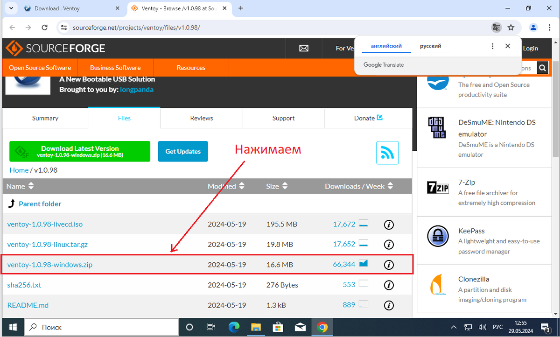Open the Clonezilla icon

pyautogui.click(x=438, y=285)
